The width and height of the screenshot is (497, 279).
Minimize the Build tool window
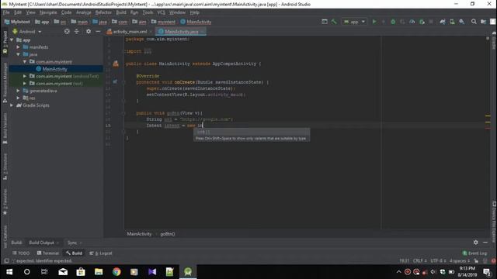coord(485,243)
